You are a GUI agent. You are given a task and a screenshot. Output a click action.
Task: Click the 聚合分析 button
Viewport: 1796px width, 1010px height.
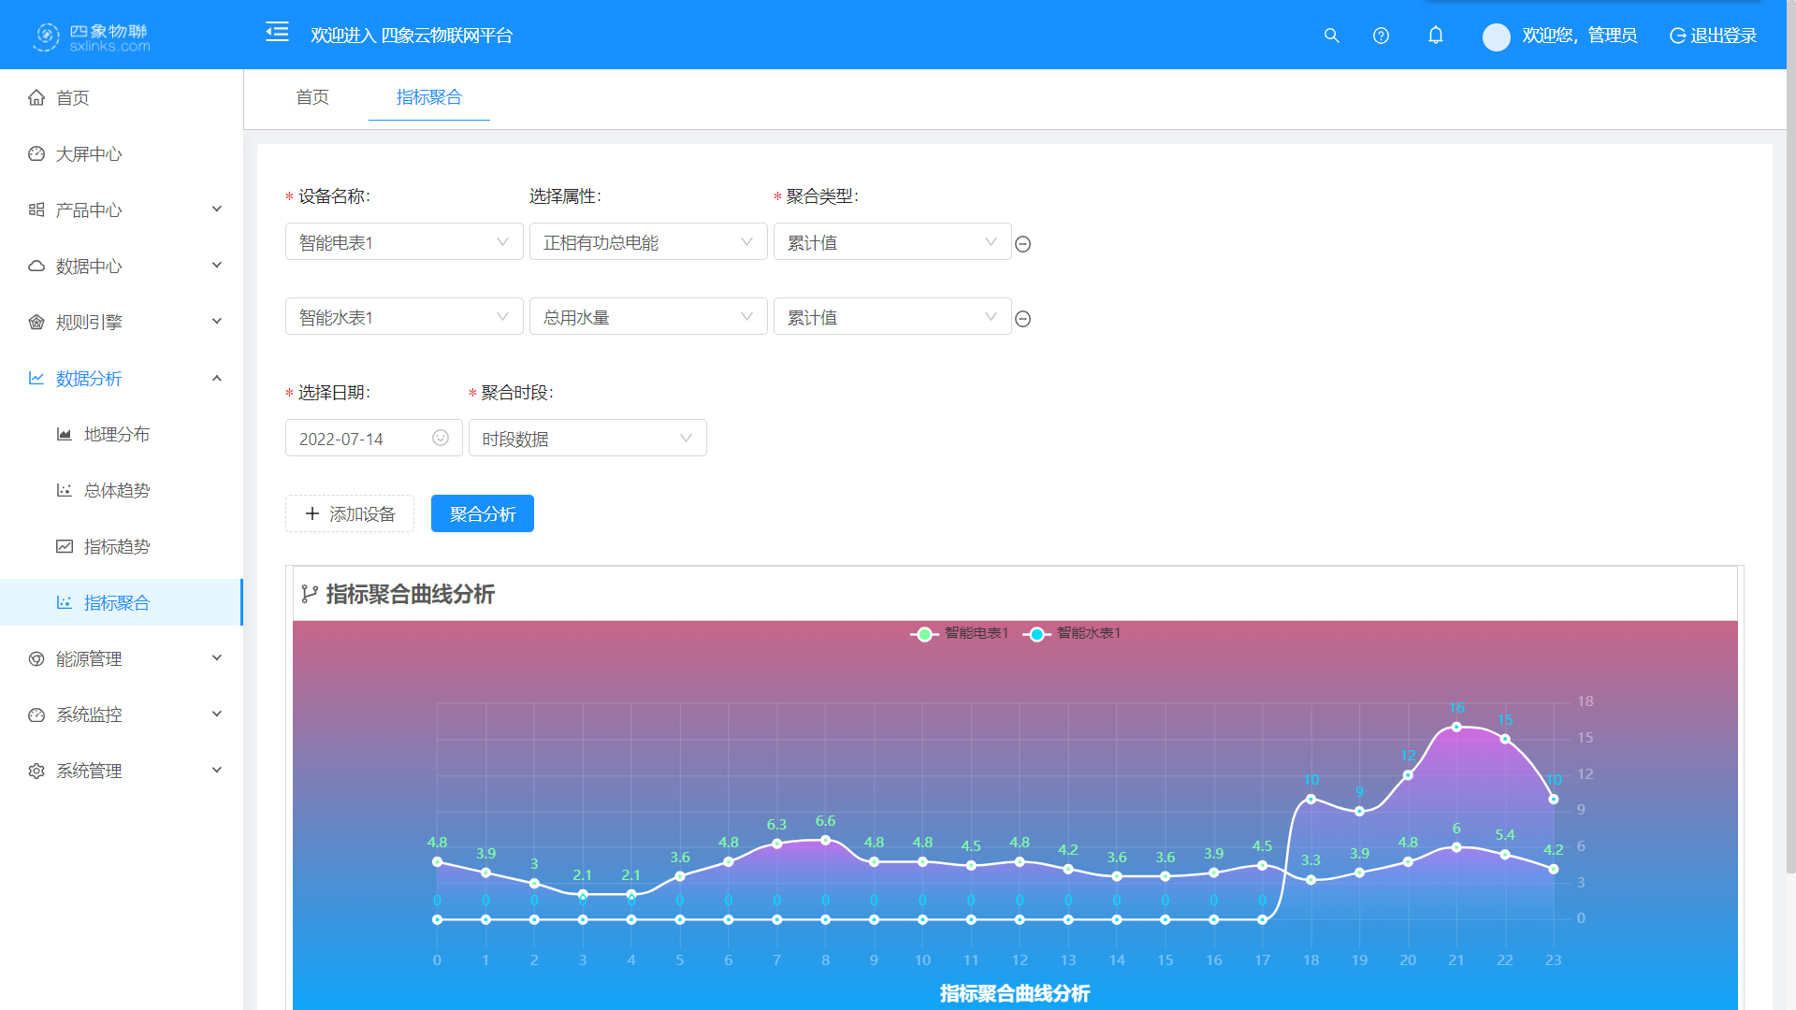coord(482,513)
